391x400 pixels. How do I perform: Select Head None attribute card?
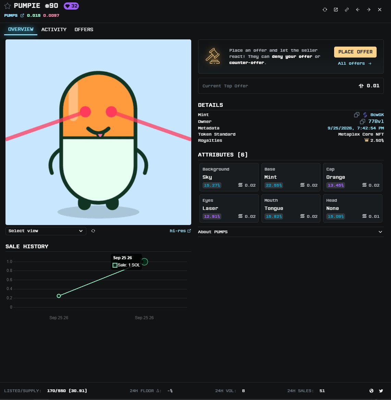point(353,209)
